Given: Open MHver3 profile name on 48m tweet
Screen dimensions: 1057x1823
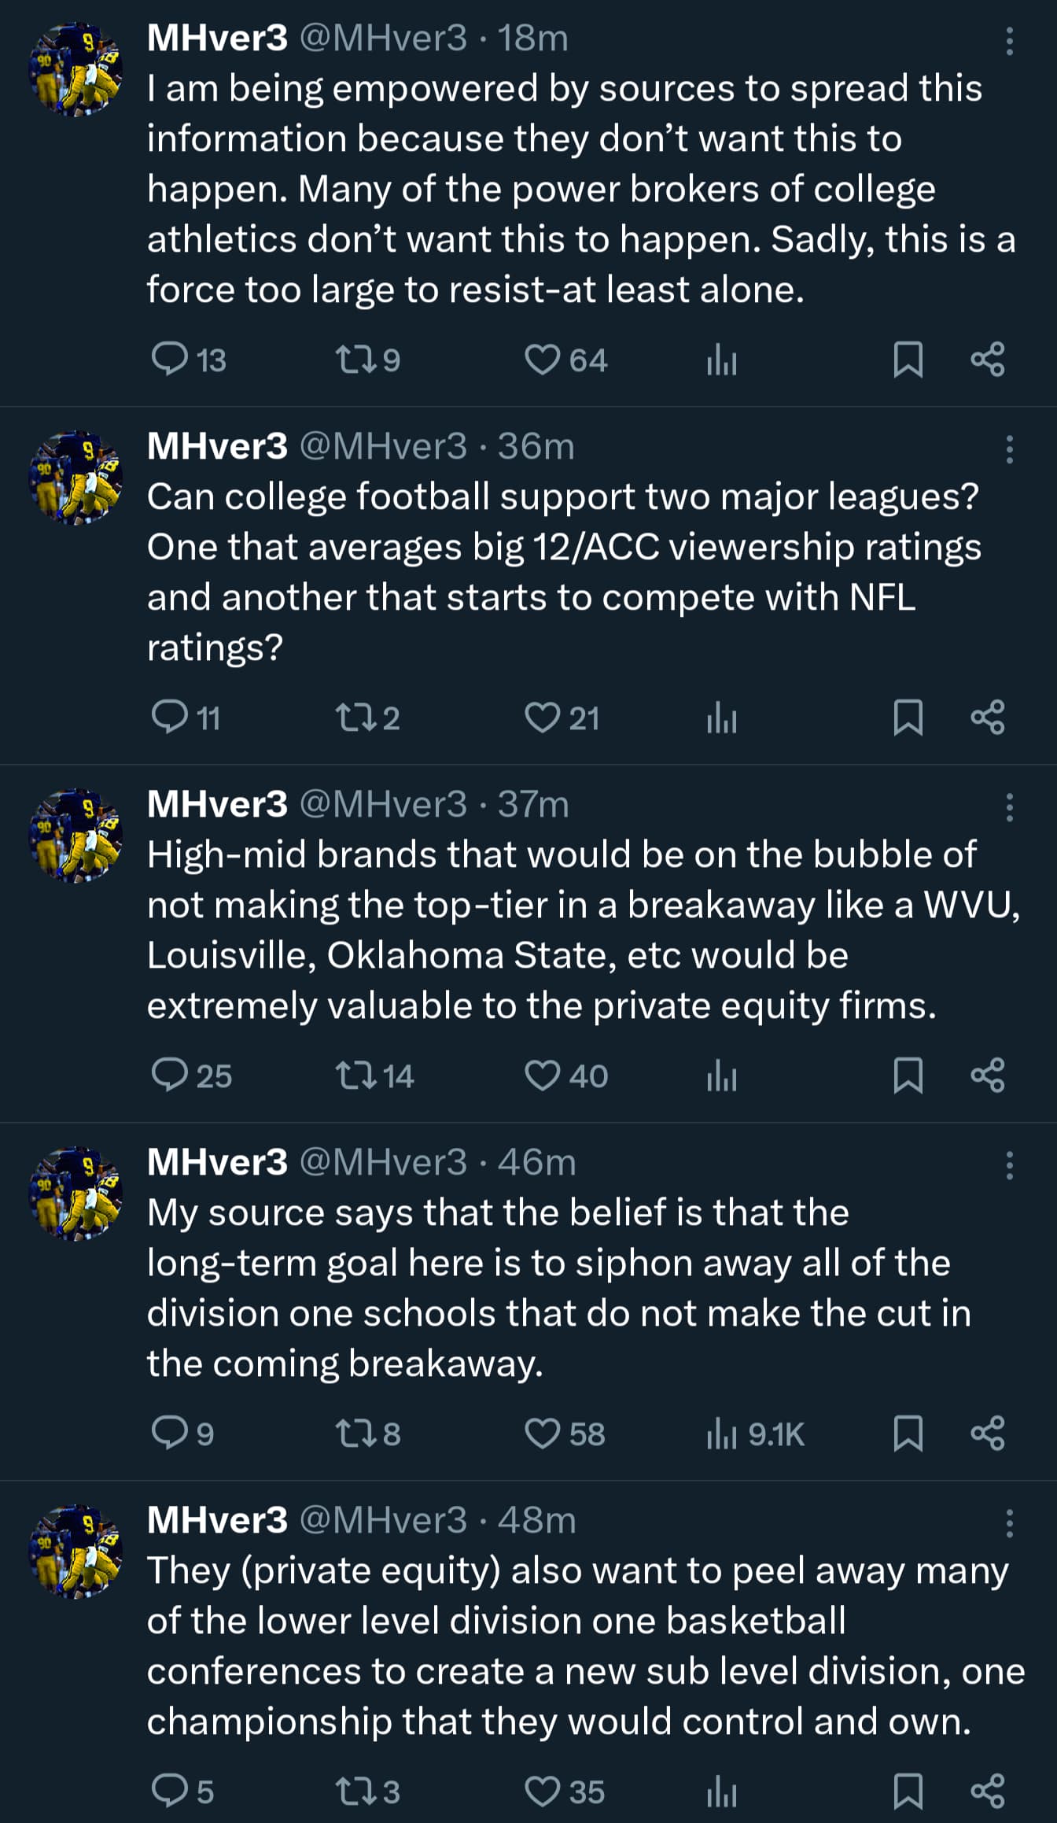Looking at the screenshot, I should point(217,1520).
